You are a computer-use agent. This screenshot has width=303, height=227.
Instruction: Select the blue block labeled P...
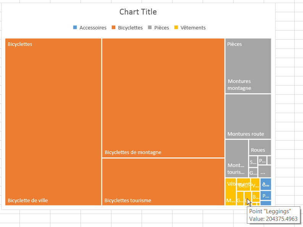click(266, 195)
